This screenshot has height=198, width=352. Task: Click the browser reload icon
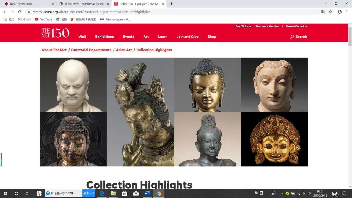(x=20, y=12)
